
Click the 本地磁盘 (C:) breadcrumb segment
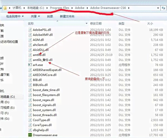[x=35, y=8]
